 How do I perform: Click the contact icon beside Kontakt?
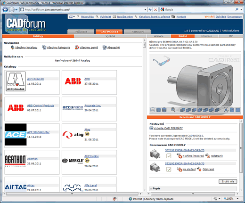173,16
